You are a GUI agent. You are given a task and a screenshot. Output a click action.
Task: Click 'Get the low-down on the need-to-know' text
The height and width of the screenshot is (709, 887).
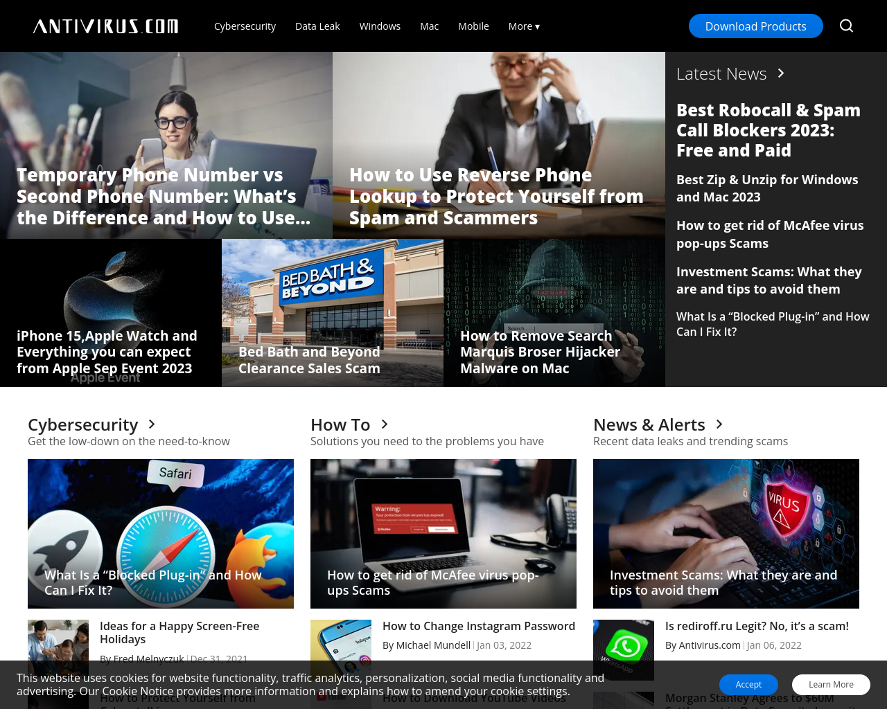tap(129, 441)
